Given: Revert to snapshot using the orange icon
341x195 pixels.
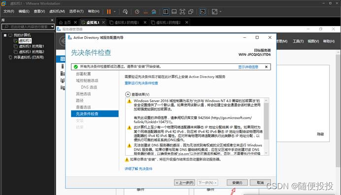Looking at the screenshot, I should pyautogui.click(x=146, y=12).
